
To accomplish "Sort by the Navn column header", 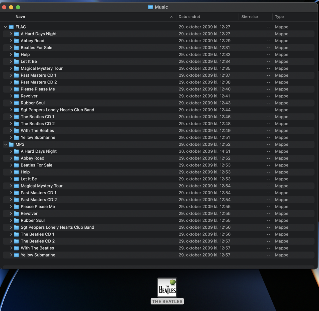I will pyautogui.click(x=20, y=17).
